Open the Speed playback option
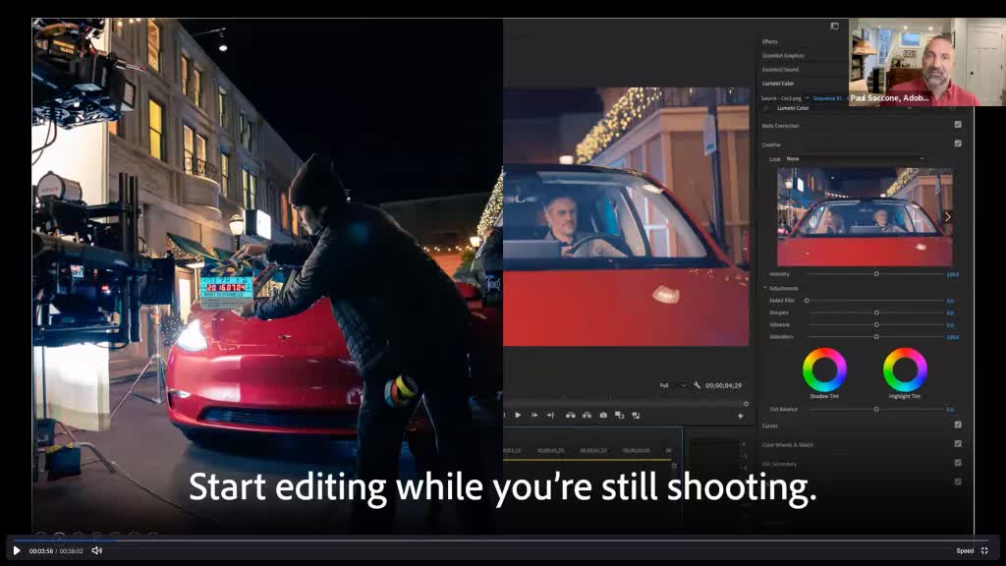Image resolution: width=1006 pixels, height=566 pixels. click(965, 550)
